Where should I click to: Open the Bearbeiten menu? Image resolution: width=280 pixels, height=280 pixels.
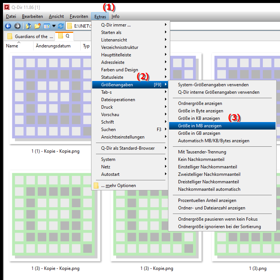pos(32,16)
